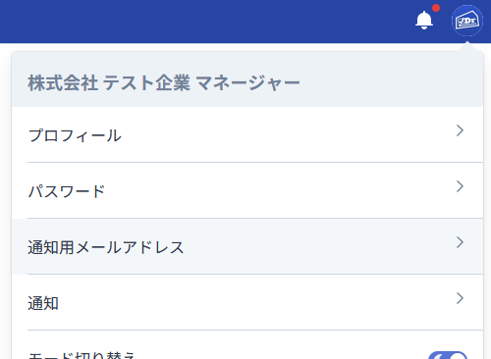Expand the プロフィール settings row

pyautogui.click(x=247, y=134)
